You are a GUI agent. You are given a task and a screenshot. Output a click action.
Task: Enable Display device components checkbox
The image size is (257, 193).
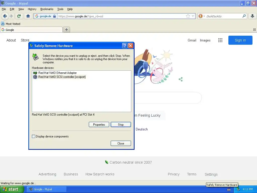point(33,136)
